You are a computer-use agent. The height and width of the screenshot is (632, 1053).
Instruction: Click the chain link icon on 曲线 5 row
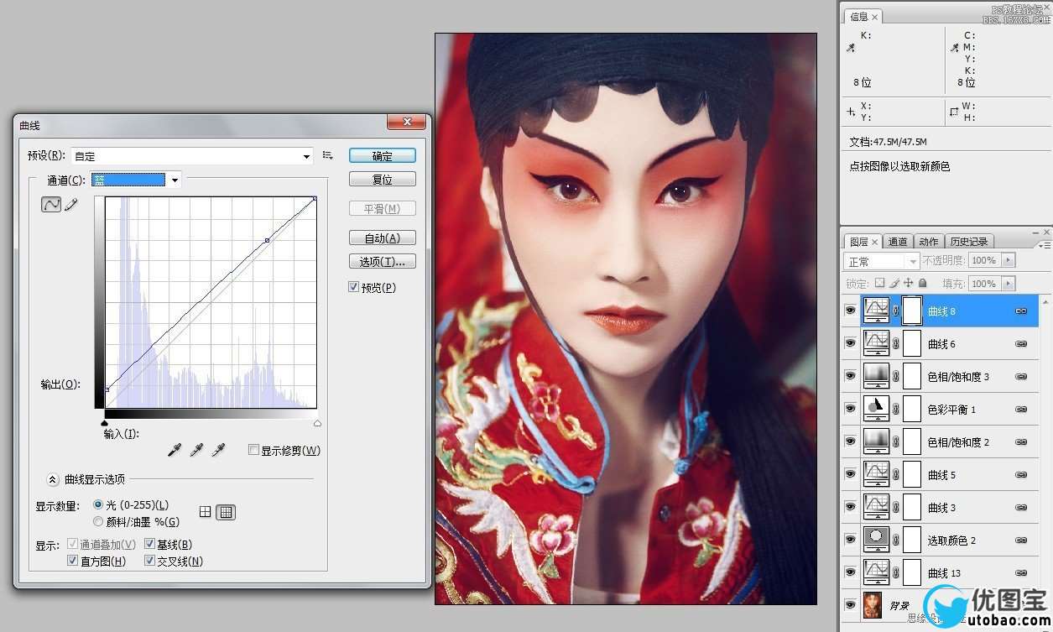coord(1021,475)
